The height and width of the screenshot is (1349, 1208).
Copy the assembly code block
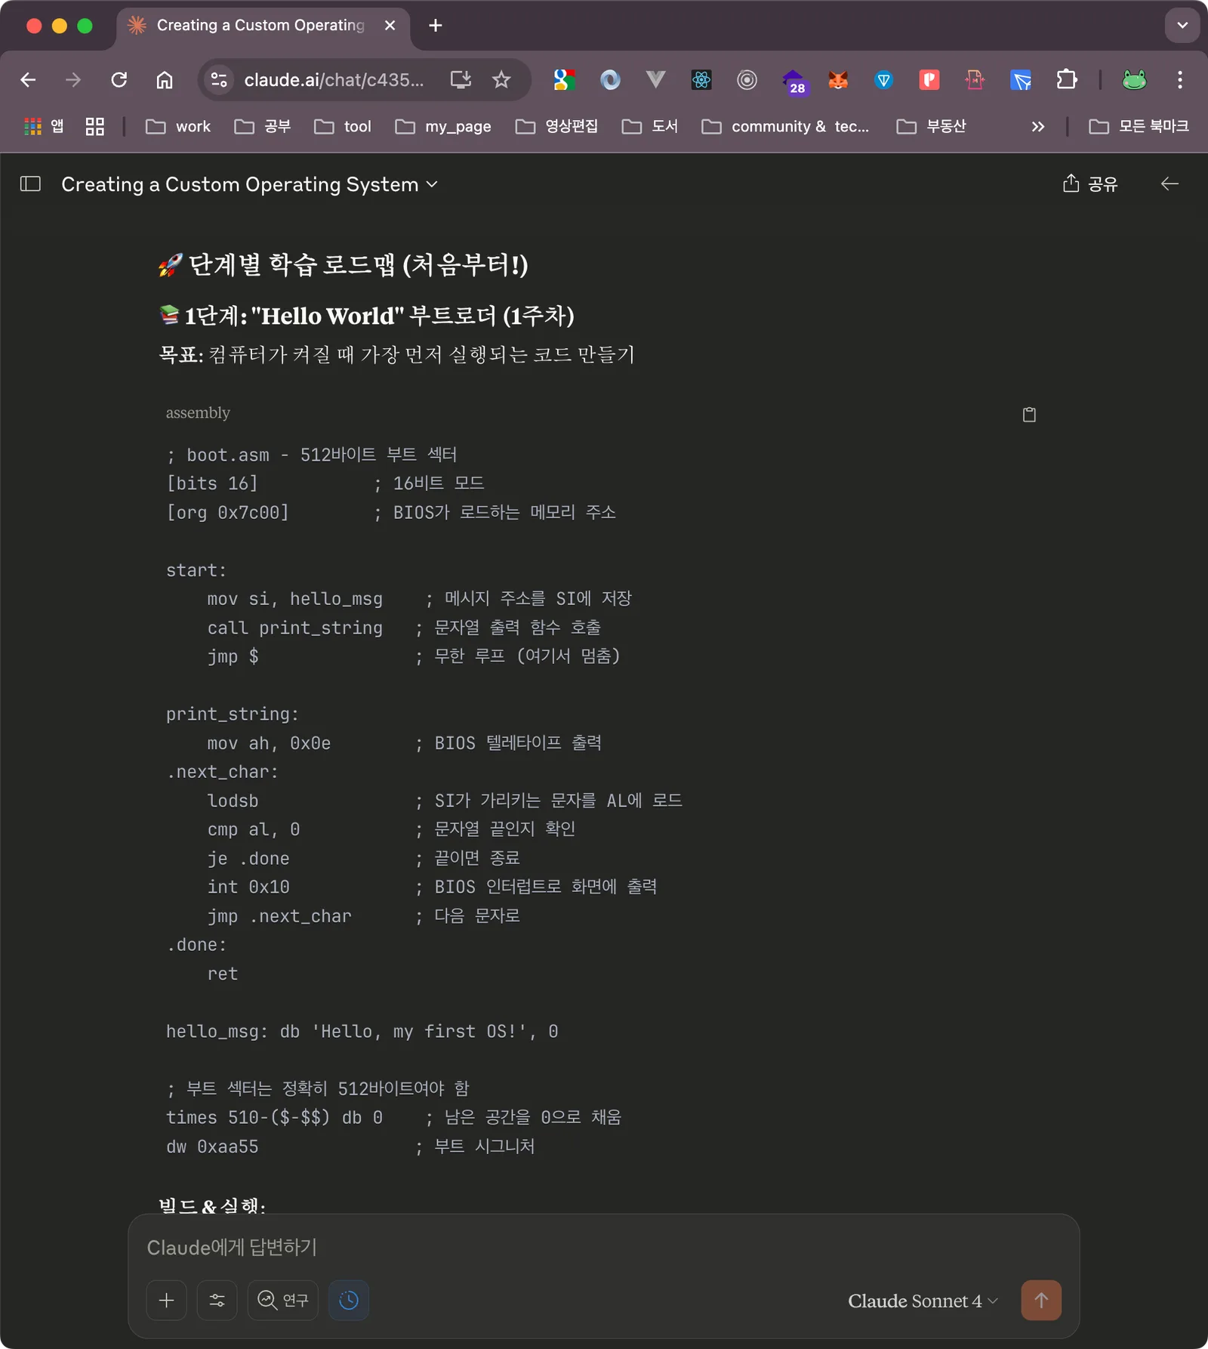pos(1029,414)
